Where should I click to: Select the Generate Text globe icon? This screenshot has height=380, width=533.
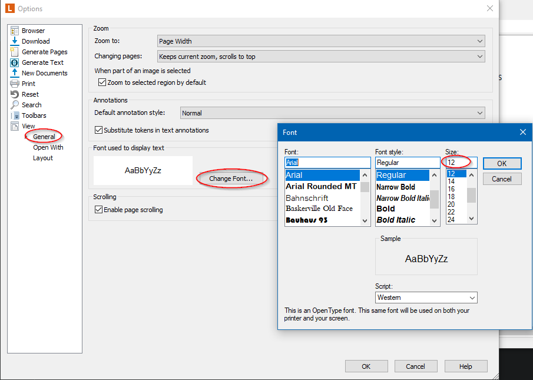click(15, 62)
